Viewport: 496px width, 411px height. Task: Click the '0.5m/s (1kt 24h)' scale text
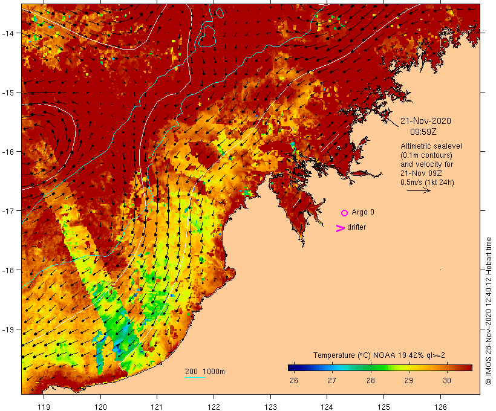[x=427, y=183]
